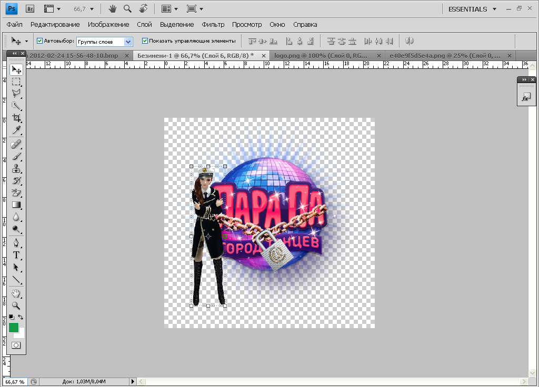The width and height of the screenshot is (539, 387).
Task: Open the Редактирование menu
Action: click(55, 24)
